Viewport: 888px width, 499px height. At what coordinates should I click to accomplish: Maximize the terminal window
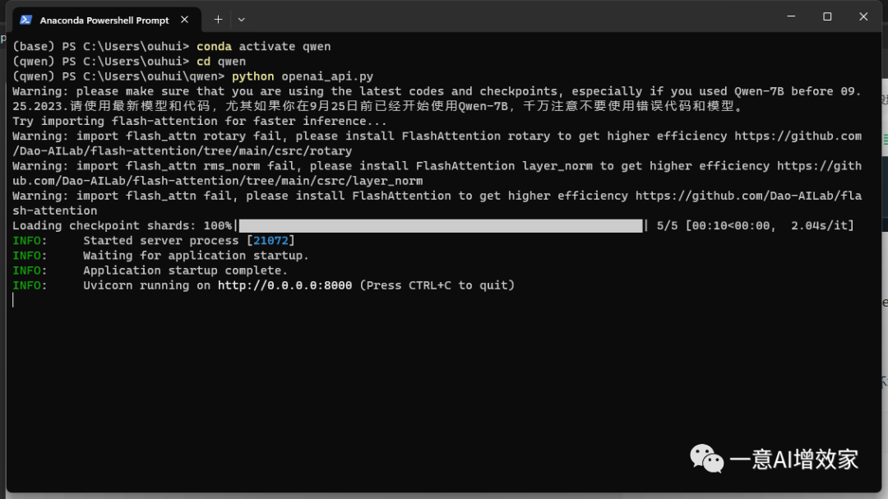pyautogui.click(x=827, y=16)
